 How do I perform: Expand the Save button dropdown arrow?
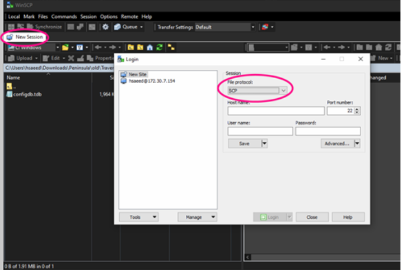pyautogui.click(x=265, y=143)
